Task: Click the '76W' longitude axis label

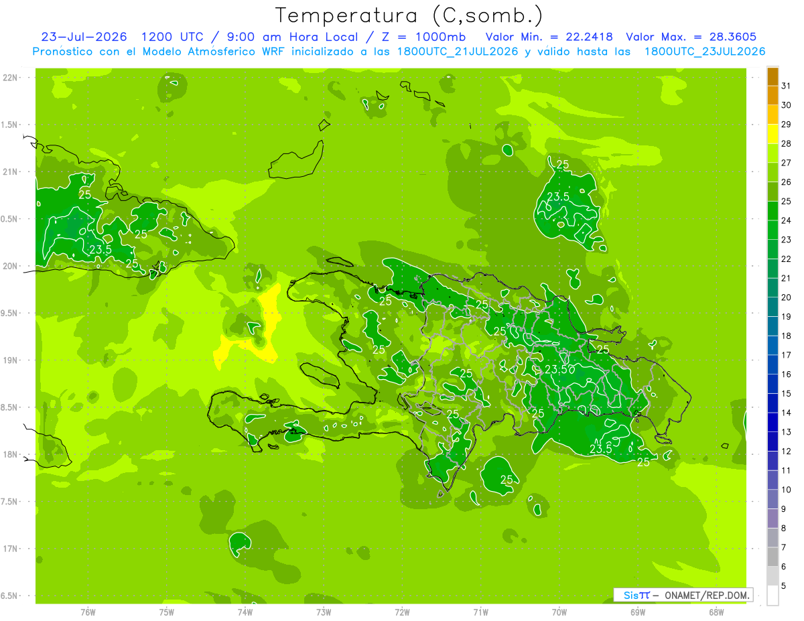Action: pyautogui.click(x=88, y=612)
